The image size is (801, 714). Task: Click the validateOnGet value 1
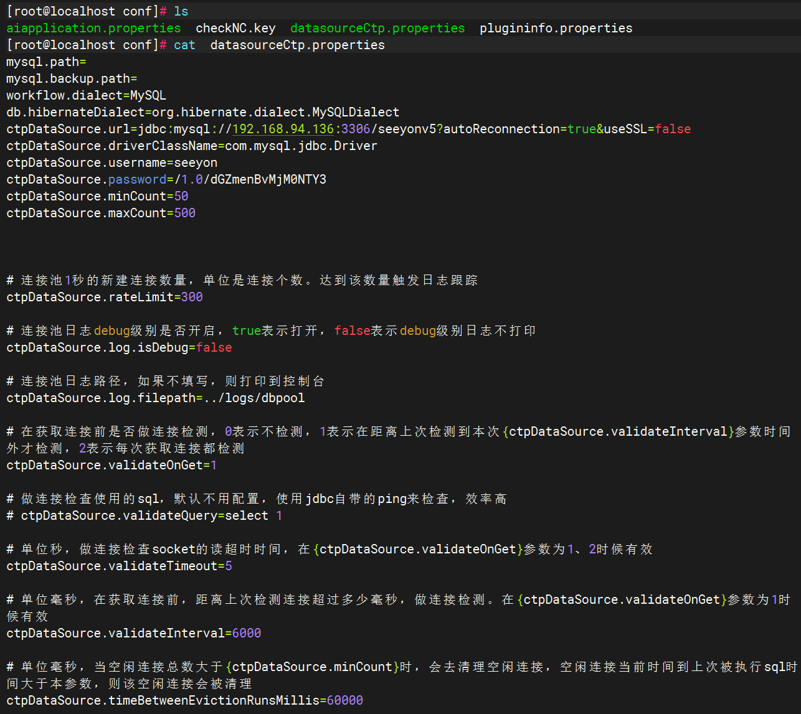point(214,465)
